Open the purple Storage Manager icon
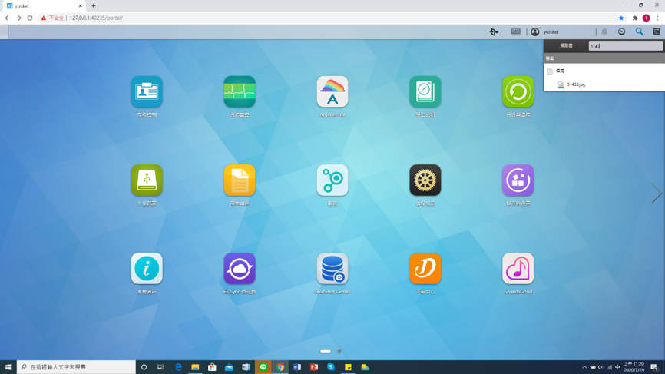 tap(518, 180)
